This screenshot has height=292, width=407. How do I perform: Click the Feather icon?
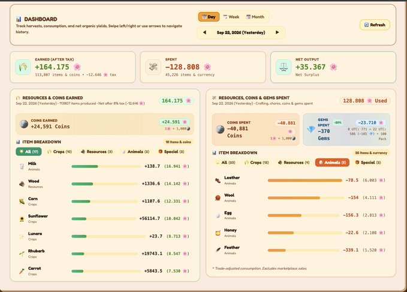(218, 250)
